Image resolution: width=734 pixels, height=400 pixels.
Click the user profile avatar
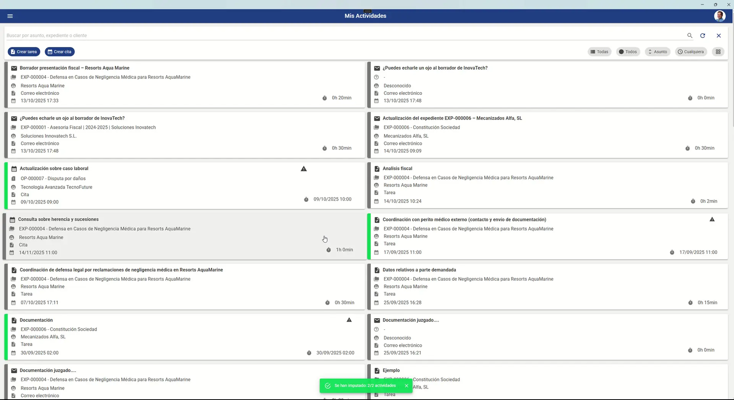tap(719, 16)
